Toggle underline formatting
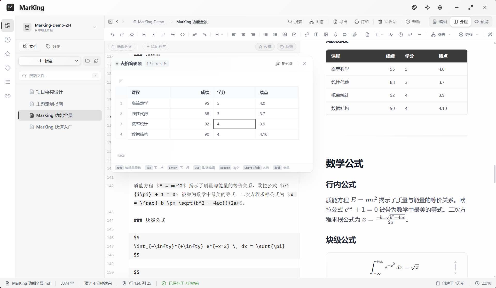This screenshot has width=496, height=288. (163, 35)
